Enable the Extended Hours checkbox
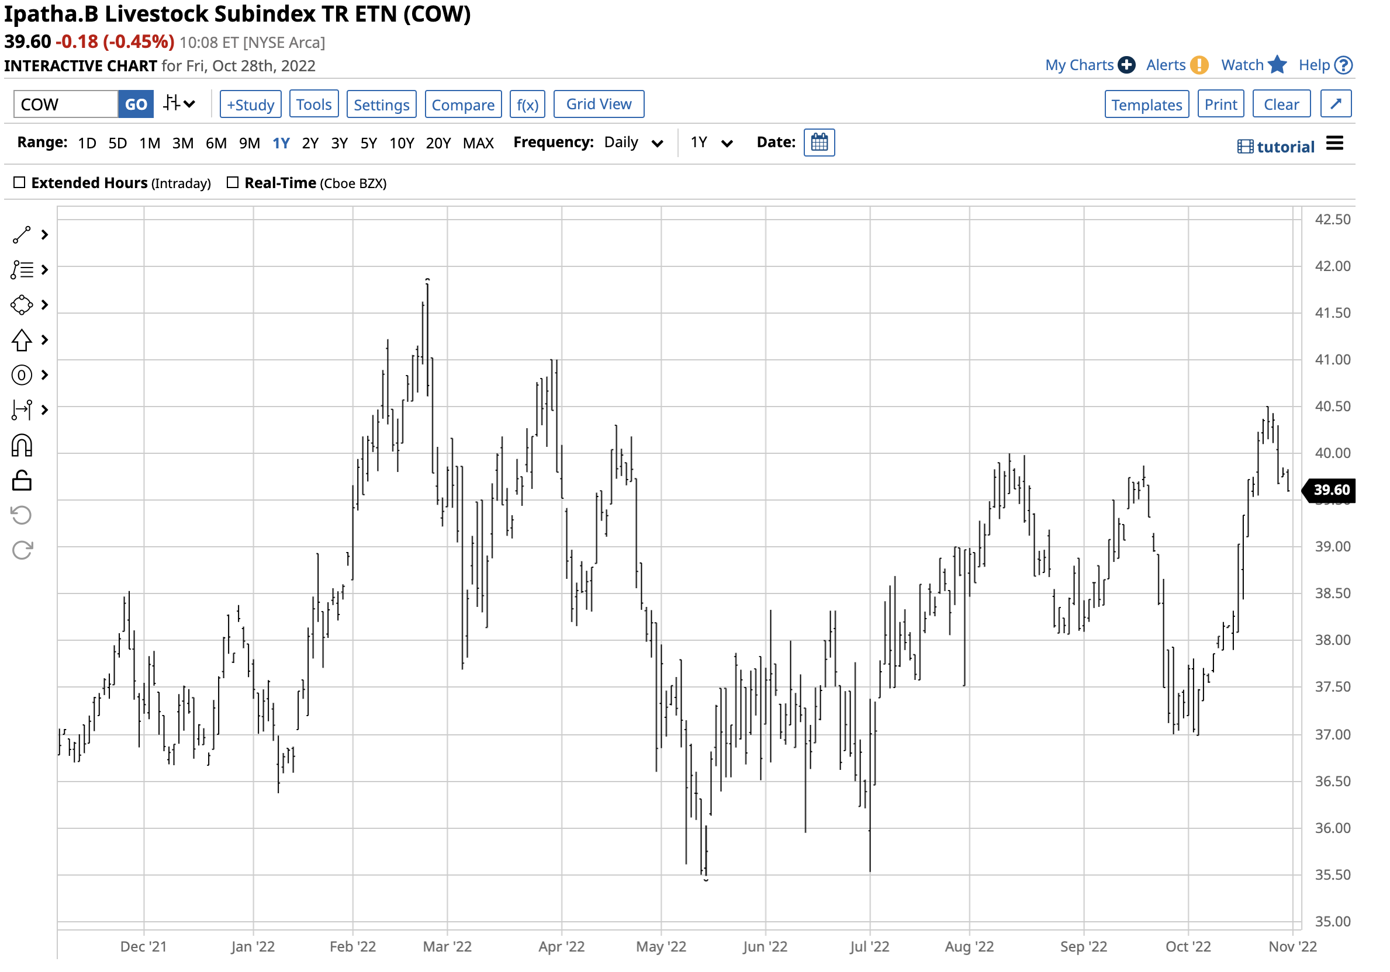This screenshot has width=1390, height=972. 19,183
